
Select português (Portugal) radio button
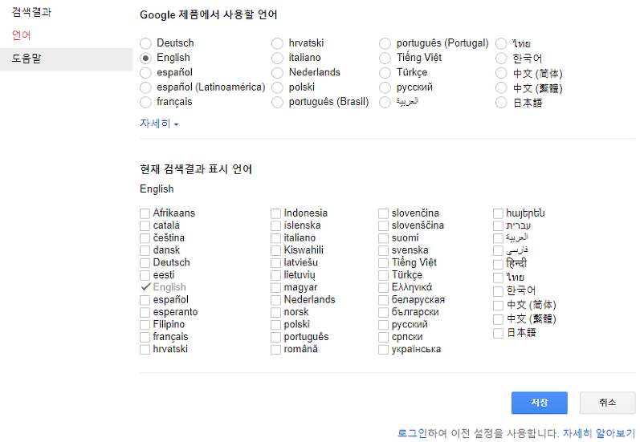point(385,43)
